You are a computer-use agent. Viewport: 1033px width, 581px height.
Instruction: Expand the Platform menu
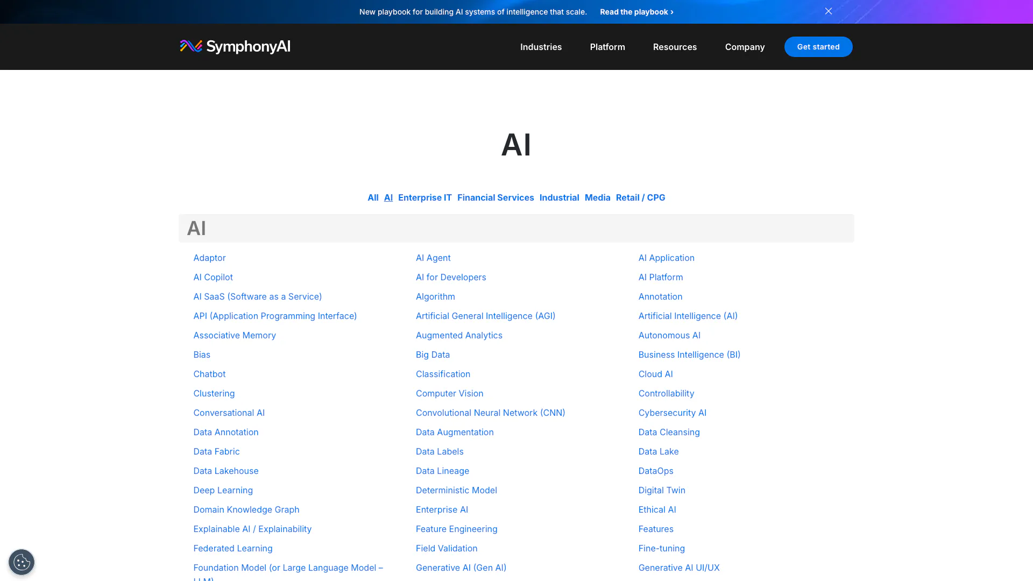(607, 47)
